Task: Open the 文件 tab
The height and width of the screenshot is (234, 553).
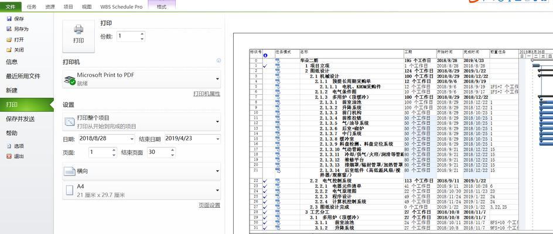Action: click(x=11, y=6)
